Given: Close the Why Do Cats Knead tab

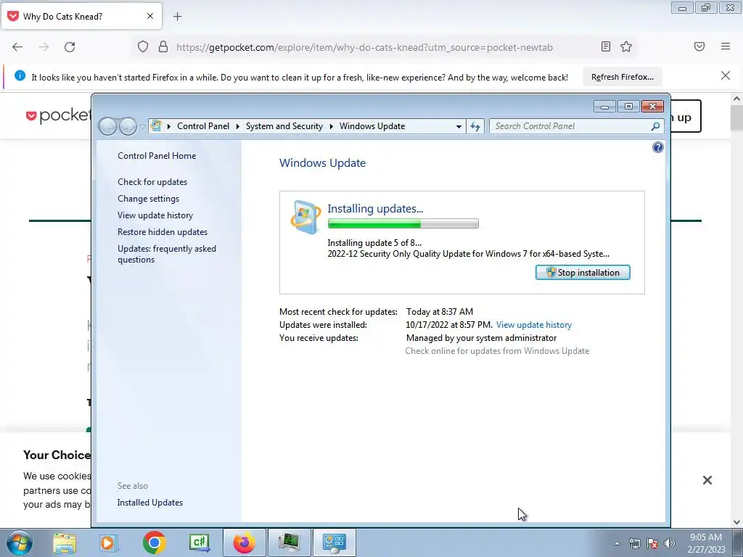Looking at the screenshot, I should click(150, 16).
